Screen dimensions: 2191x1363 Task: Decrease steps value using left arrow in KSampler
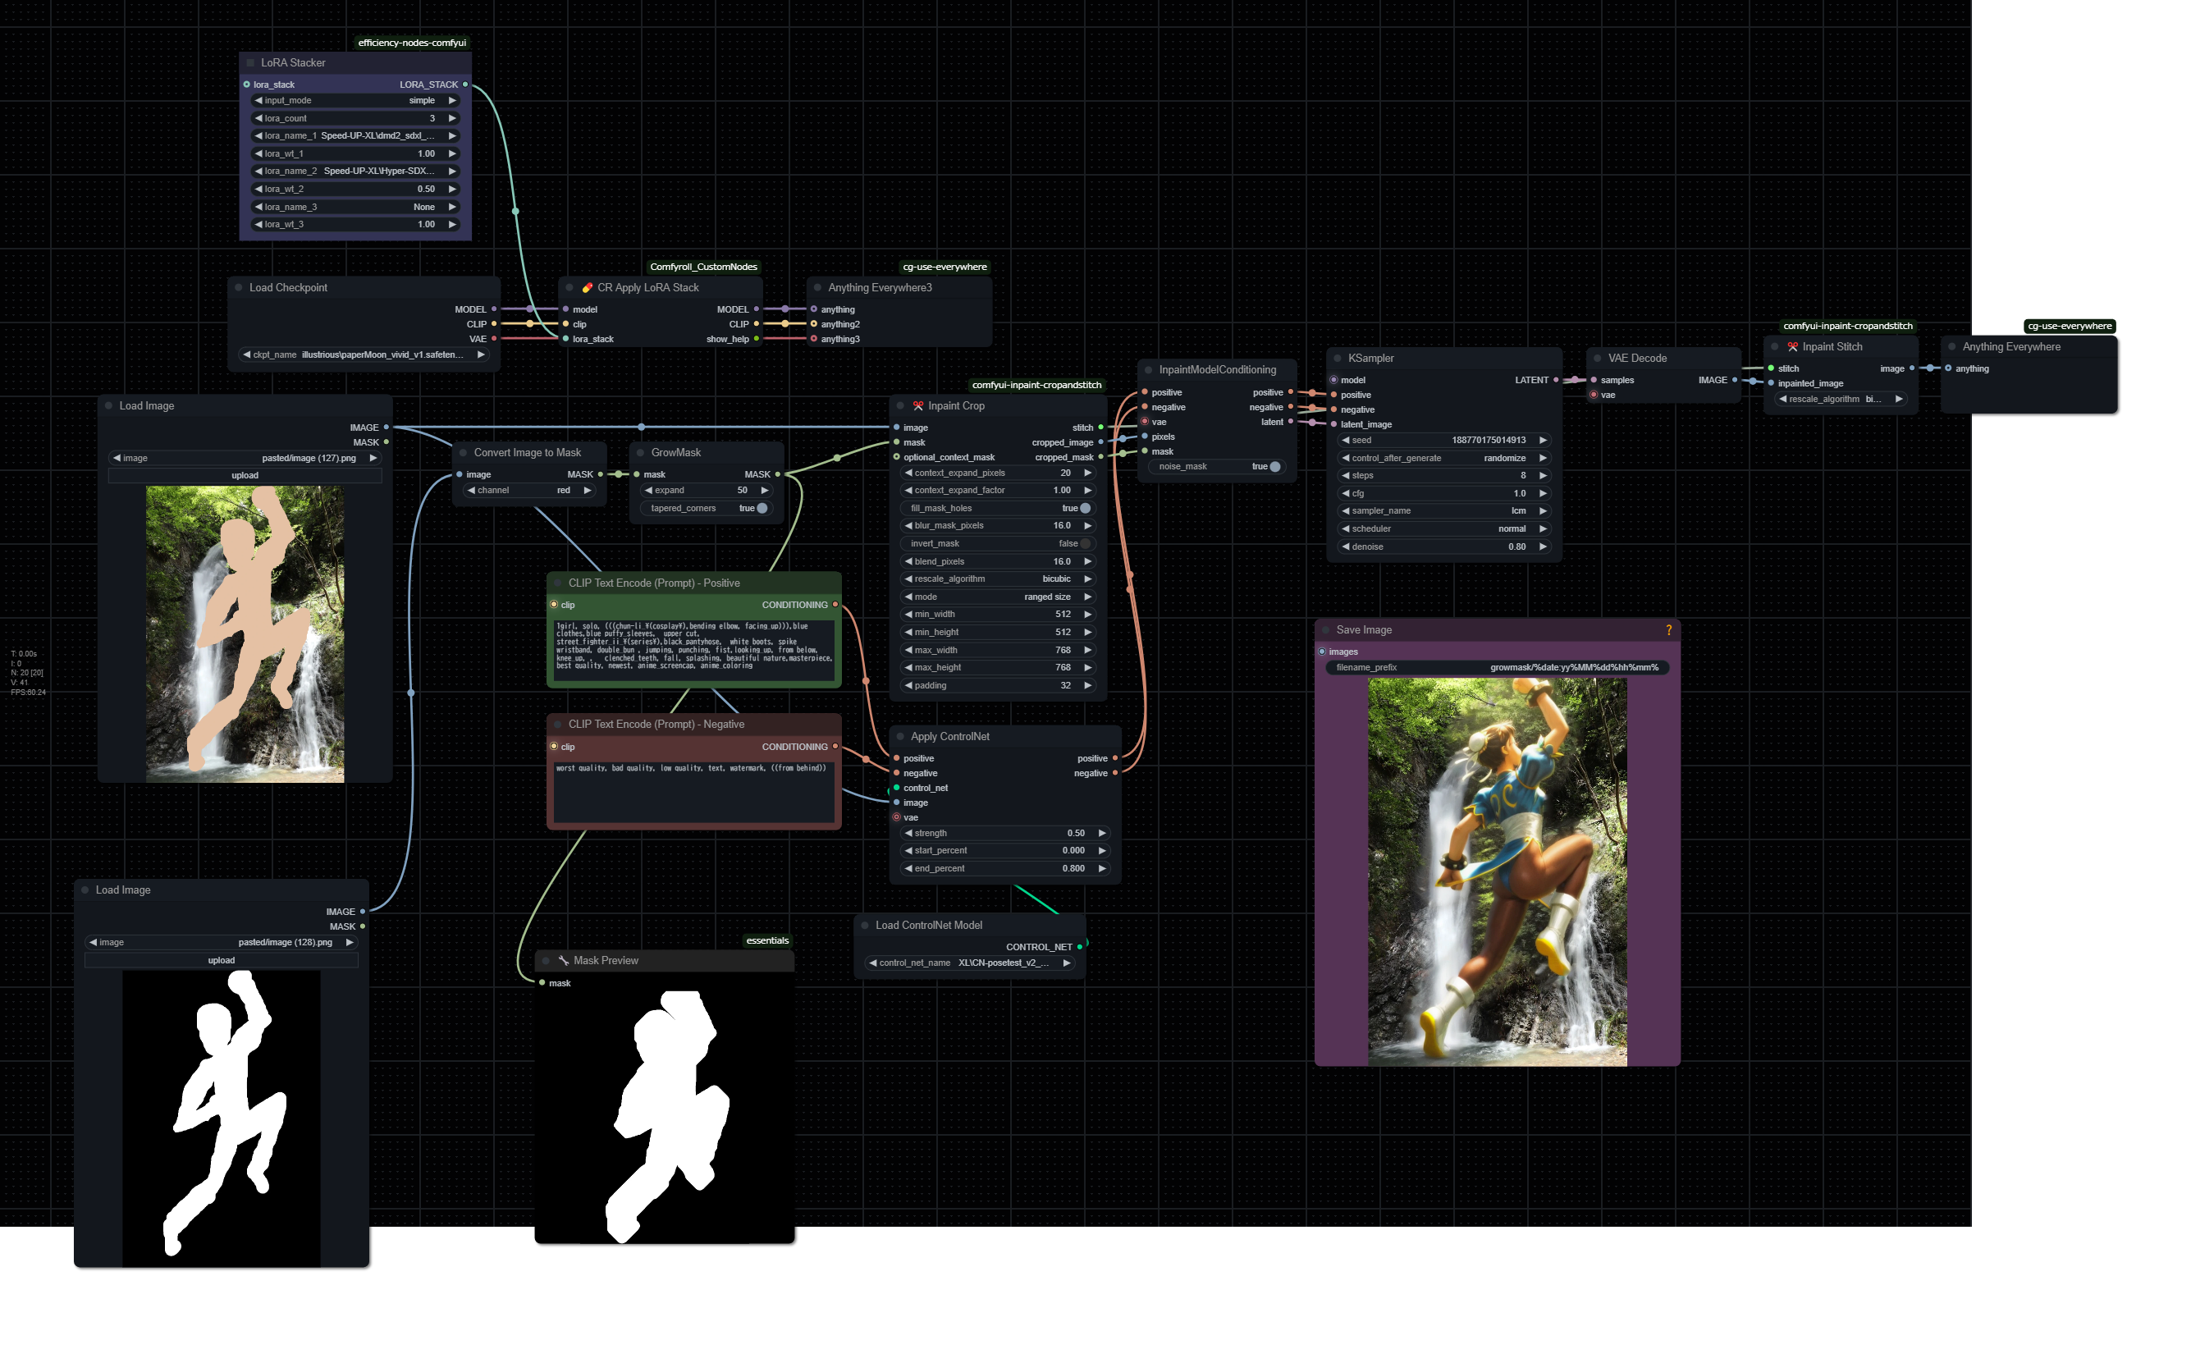(x=1346, y=475)
